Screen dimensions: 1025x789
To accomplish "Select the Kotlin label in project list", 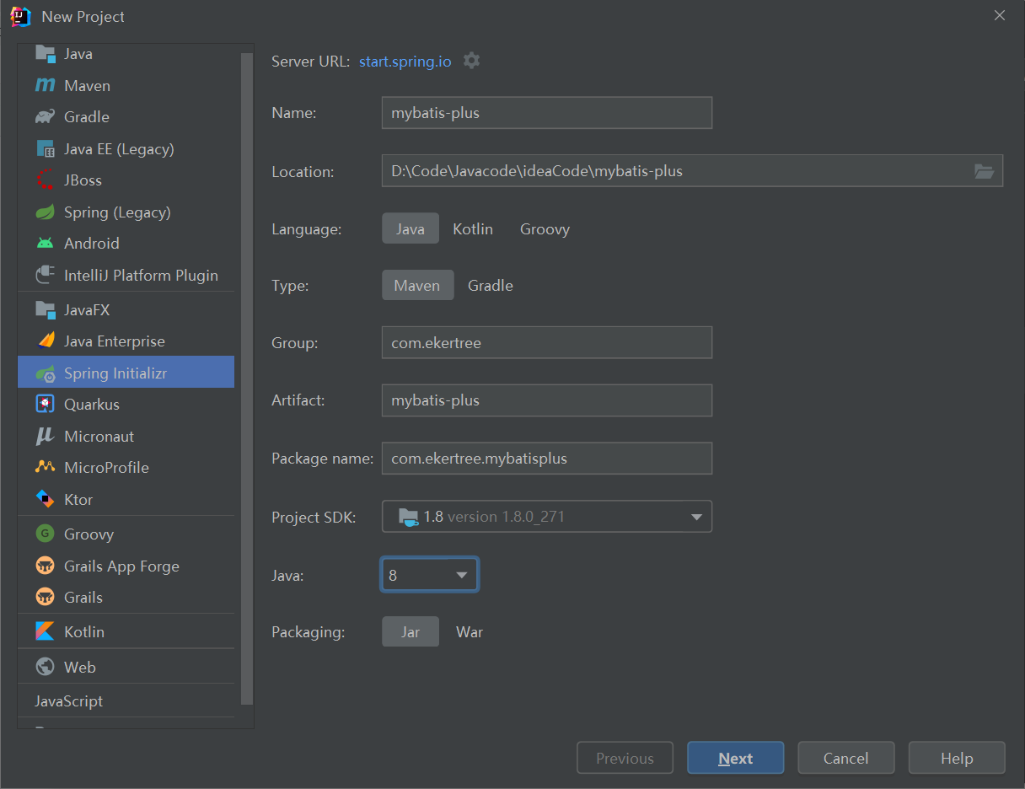I will tap(84, 632).
